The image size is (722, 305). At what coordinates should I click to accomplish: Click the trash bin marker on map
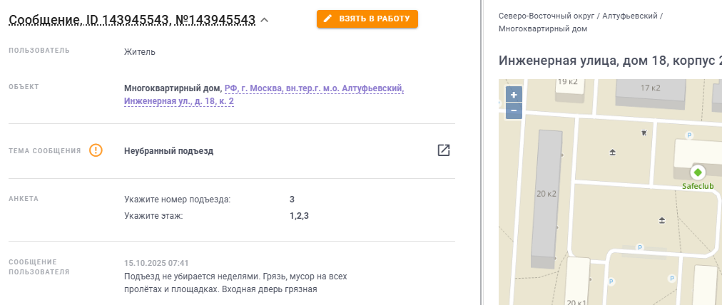click(x=644, y=133)
